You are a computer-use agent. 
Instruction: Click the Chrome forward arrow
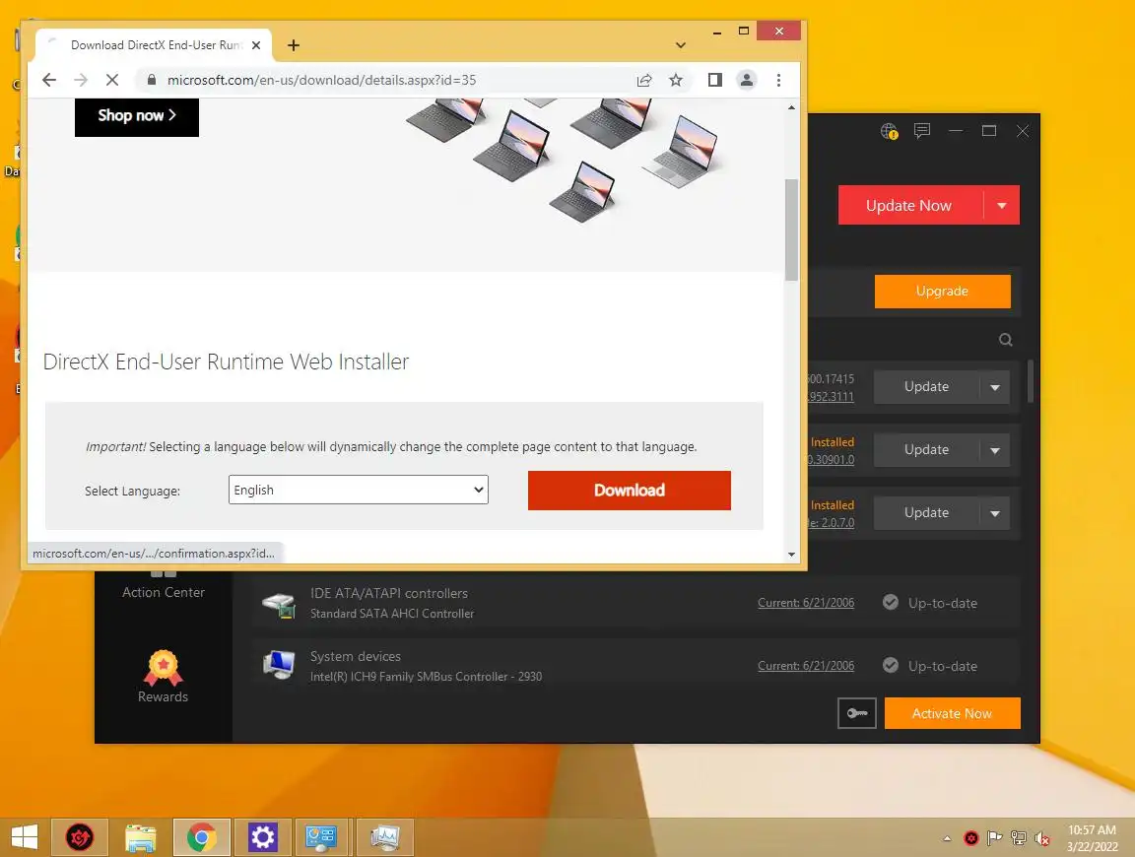click(81, 80)
